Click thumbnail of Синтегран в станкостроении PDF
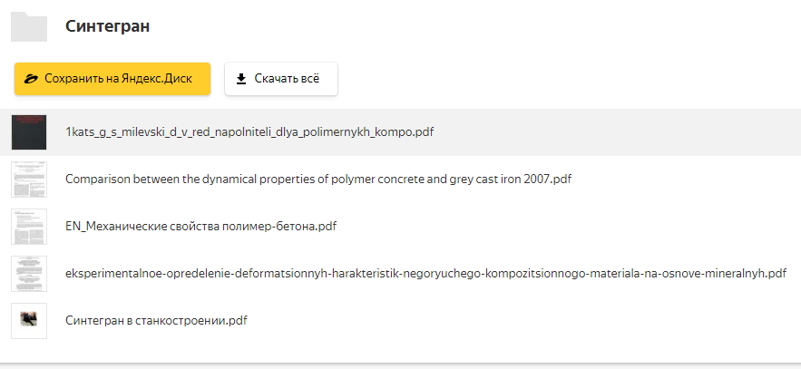 coord(29,320)
